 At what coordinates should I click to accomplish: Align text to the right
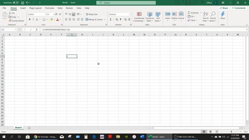pyautogui.click(x=74, y=19)
